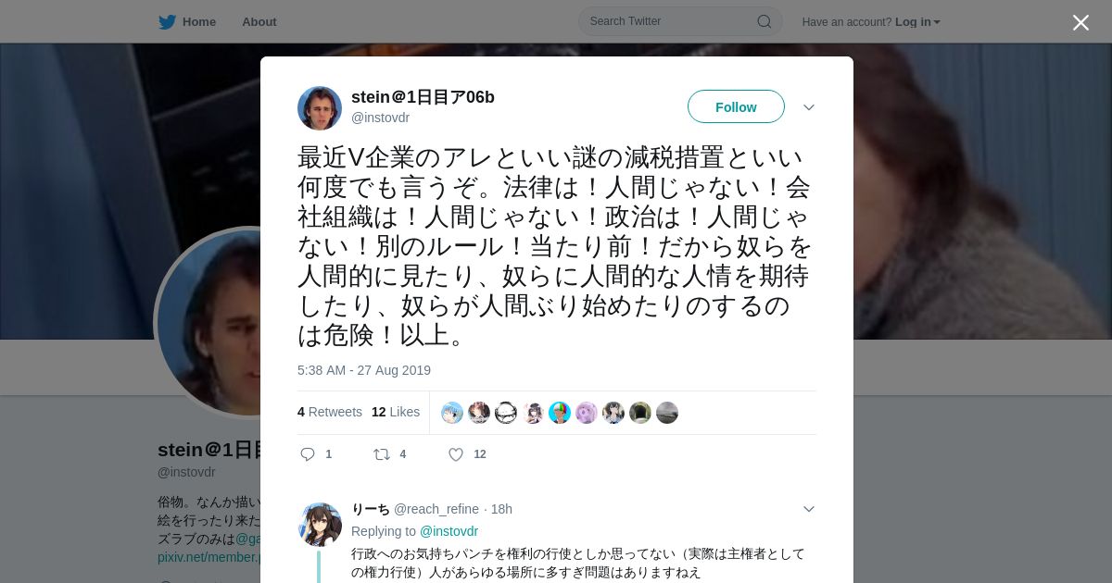Screen dimensions: 1112x583
Task: Open stein's profile avatar in the tweet
Action: click(320, 108)
